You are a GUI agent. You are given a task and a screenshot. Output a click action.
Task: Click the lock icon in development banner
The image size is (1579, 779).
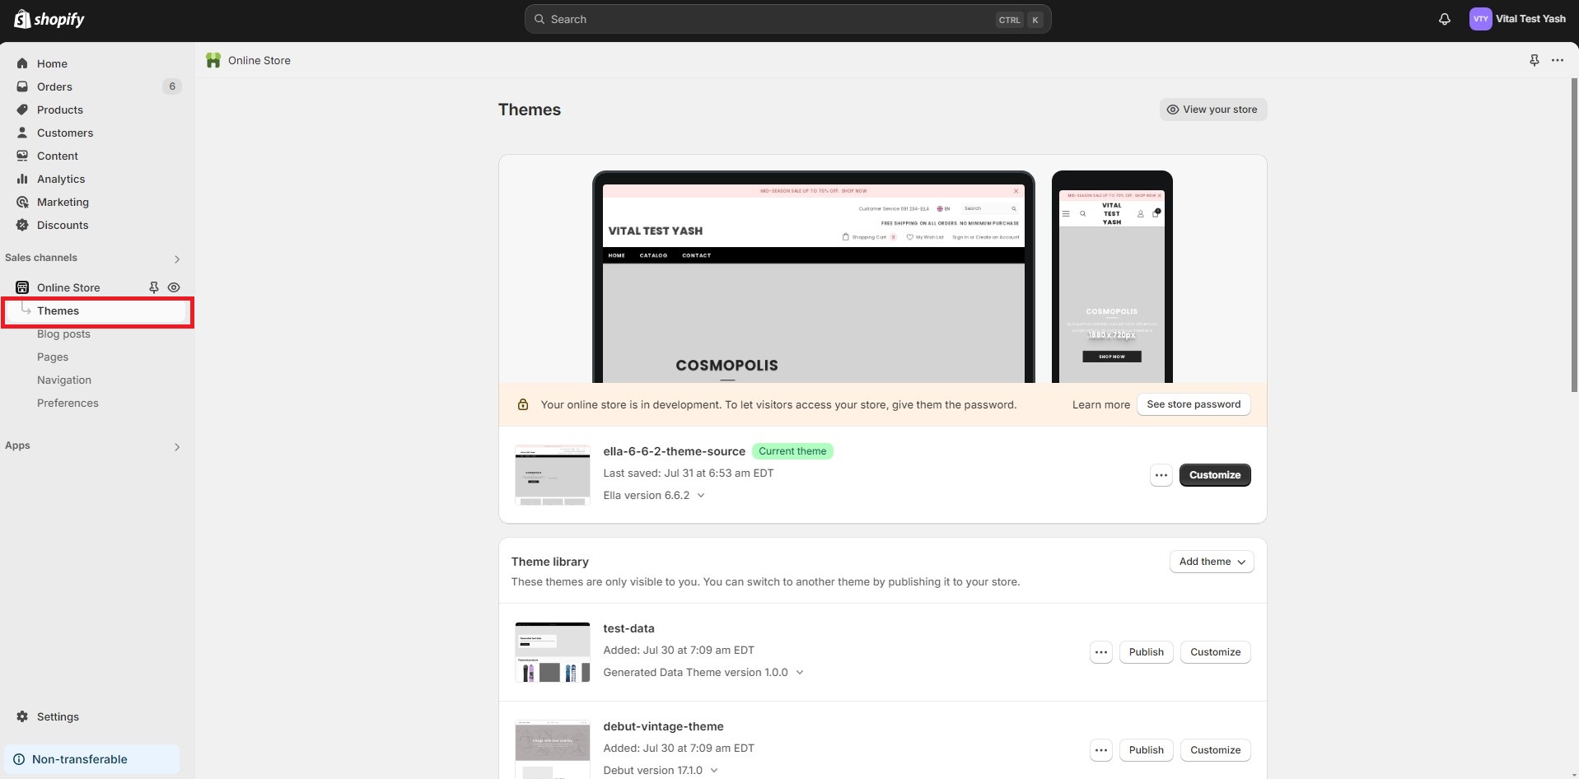(x=522, y=404)
